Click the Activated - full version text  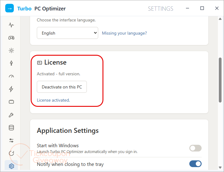coord(59,74)
